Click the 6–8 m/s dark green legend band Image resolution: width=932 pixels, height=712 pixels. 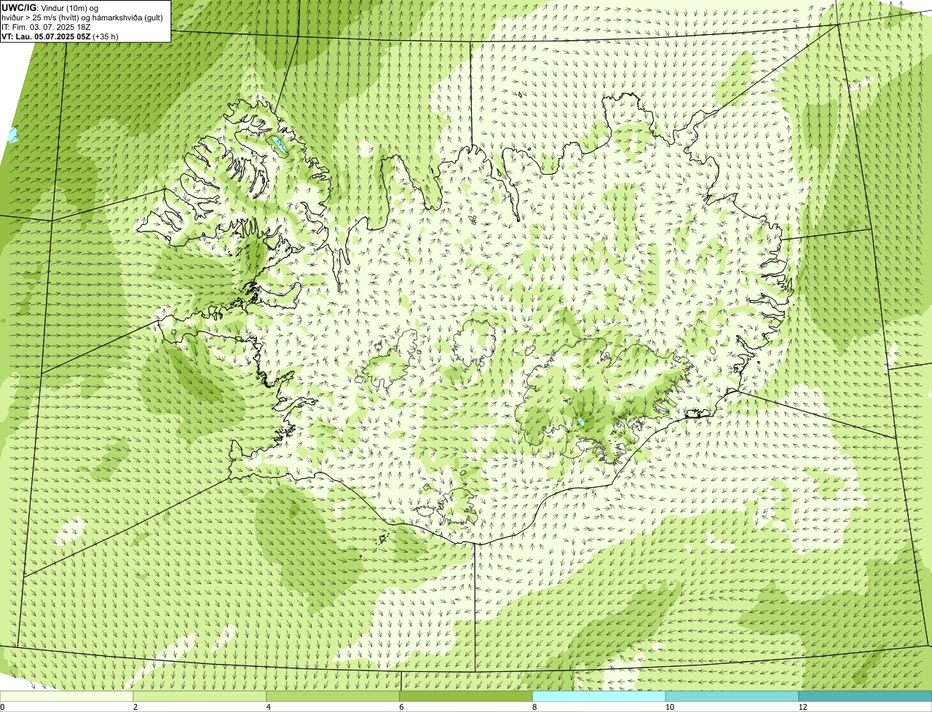pos(466,697)
